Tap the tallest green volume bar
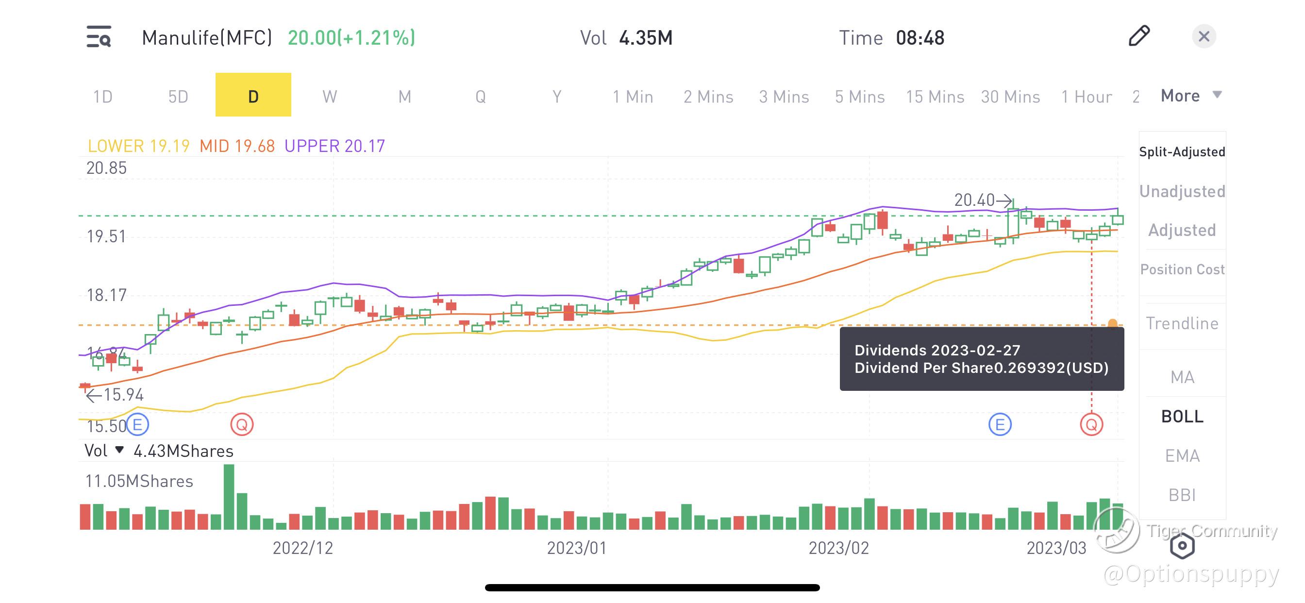Viewport: 1305px width, 603px height. coord(229,497)
